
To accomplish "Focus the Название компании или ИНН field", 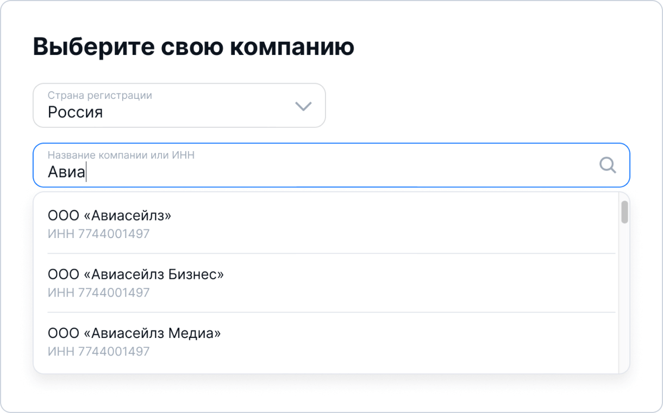I will tap(331, 165).
